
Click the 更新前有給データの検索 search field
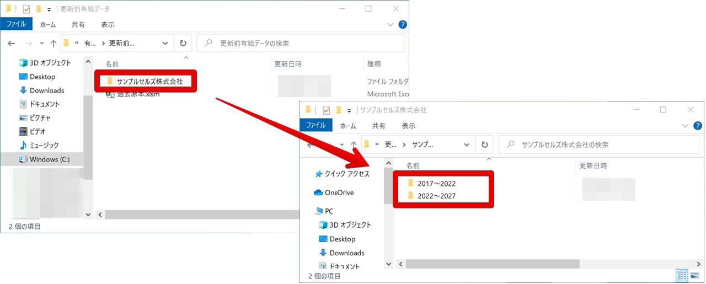[x=301, y=43]
